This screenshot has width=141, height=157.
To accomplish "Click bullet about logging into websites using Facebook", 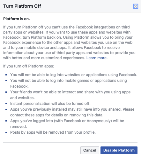I will (74, 75).
